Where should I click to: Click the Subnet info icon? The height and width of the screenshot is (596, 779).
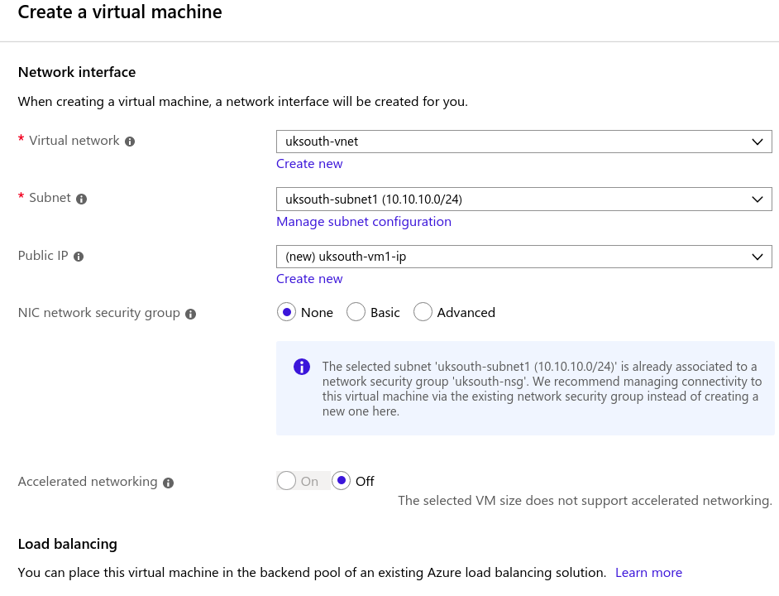click(82, 199)
